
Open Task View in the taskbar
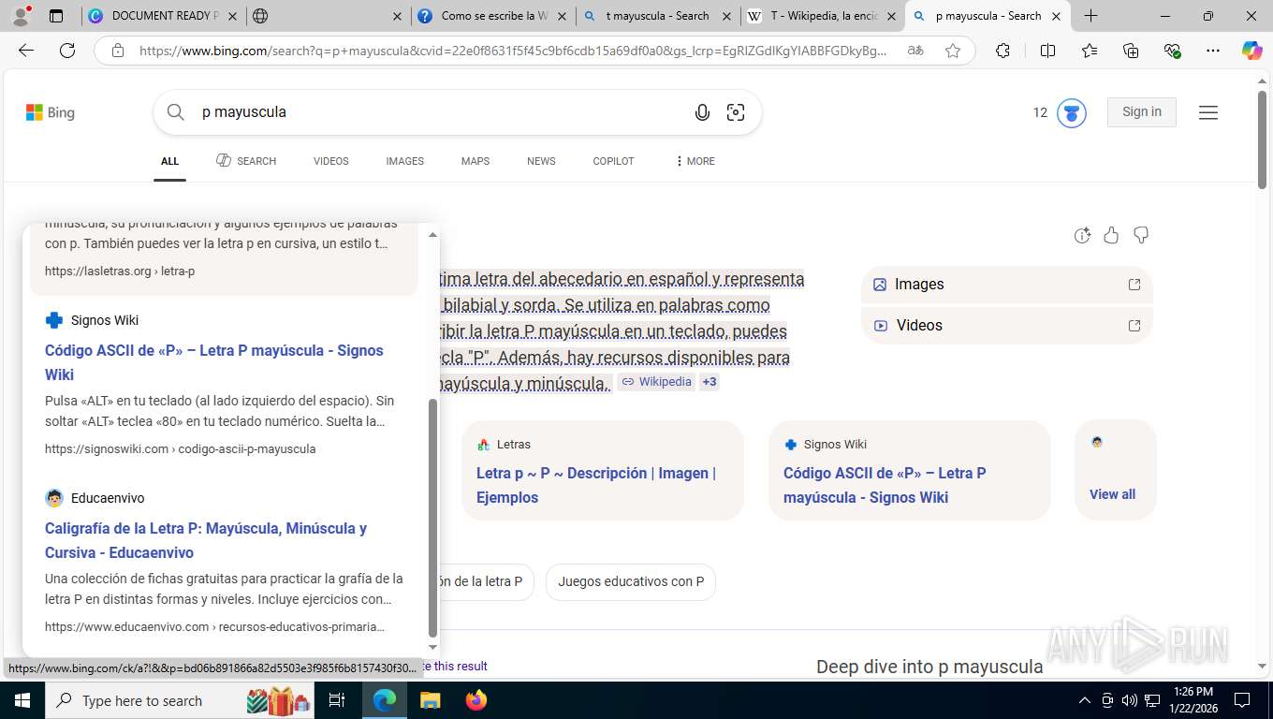coord(337,700)
